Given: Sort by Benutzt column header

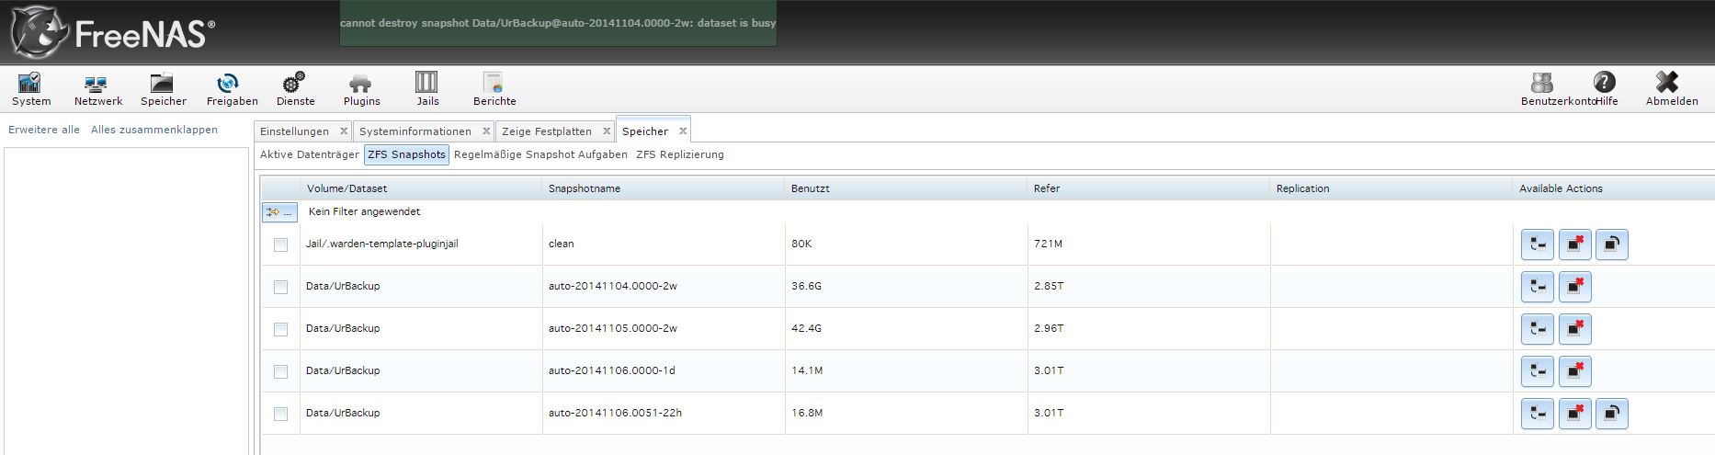Looking at the screenshot, I should point(906,188).
